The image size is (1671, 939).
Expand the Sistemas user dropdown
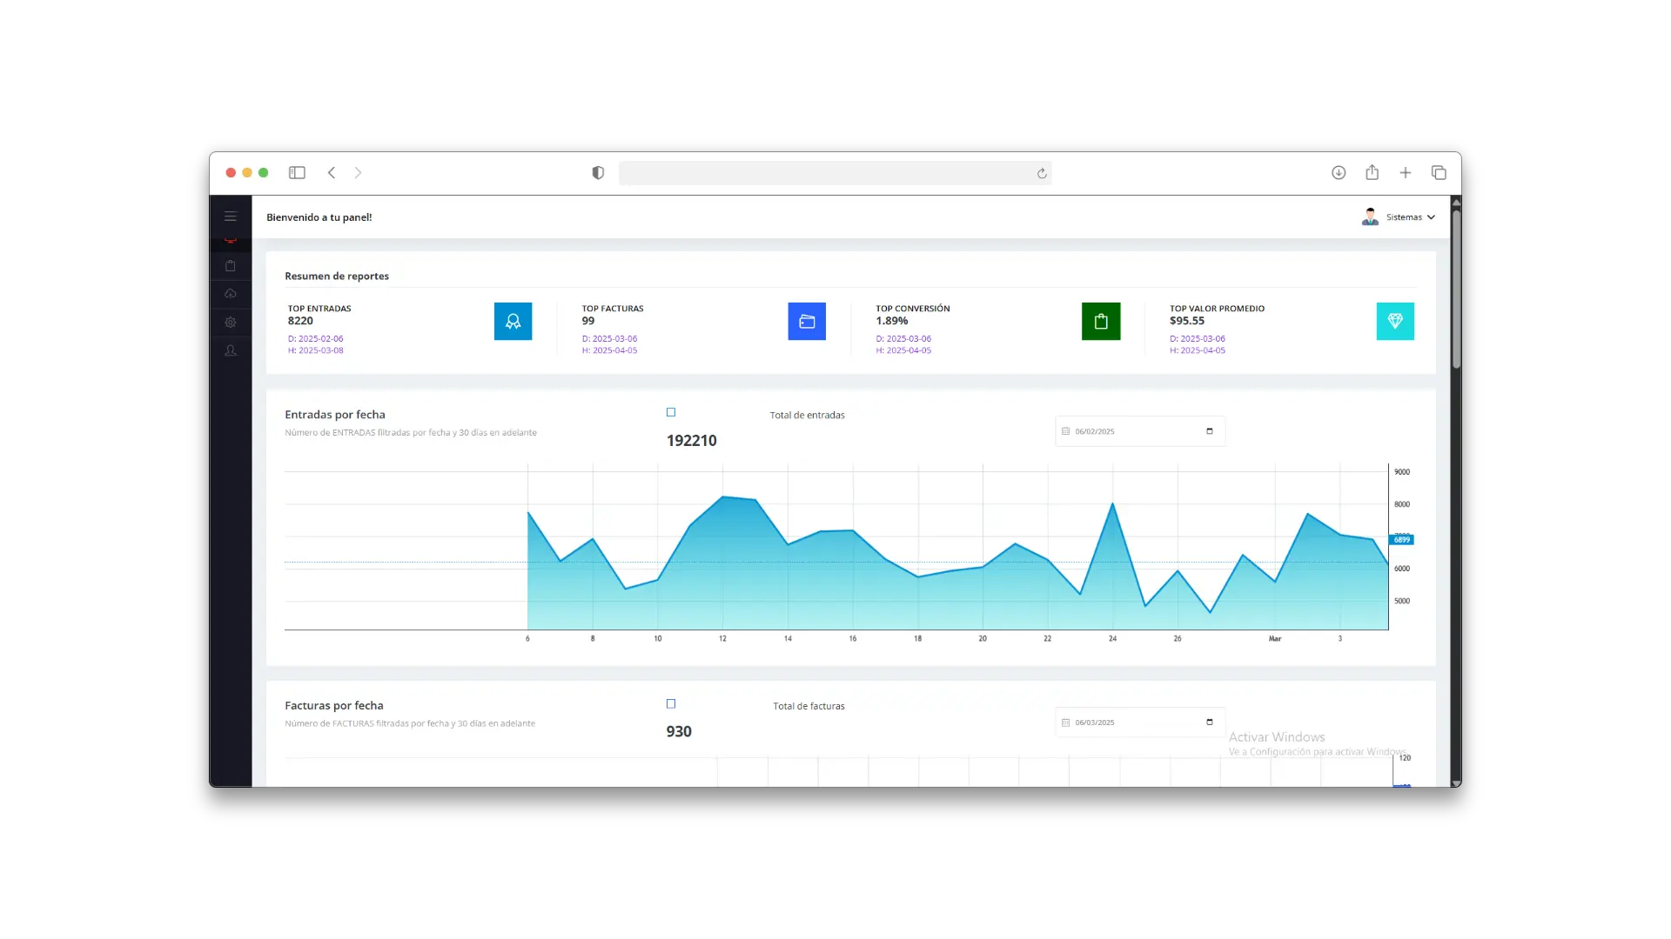(1431, 217)
